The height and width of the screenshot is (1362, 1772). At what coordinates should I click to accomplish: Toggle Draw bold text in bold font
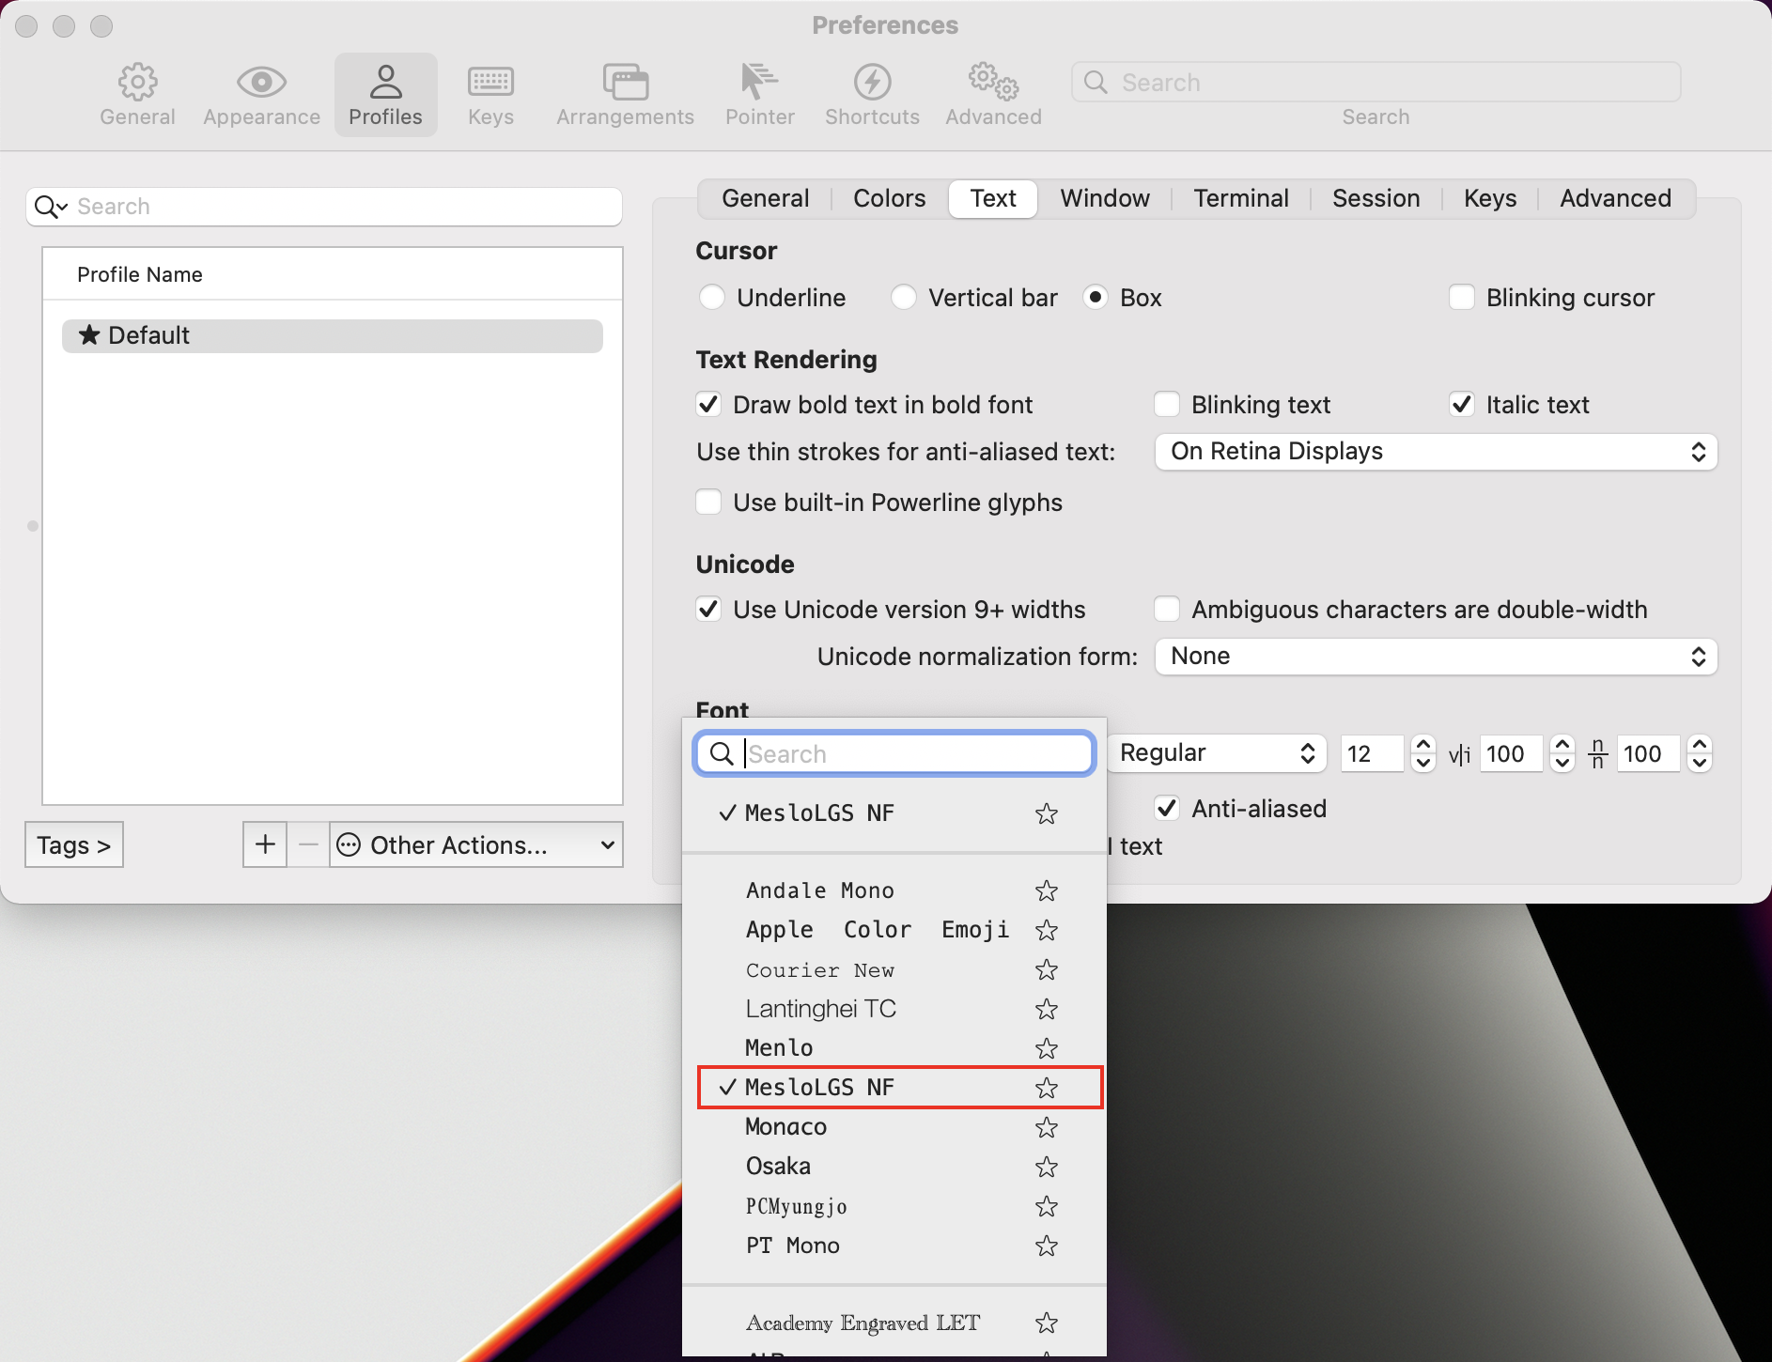tap(708, 405)
